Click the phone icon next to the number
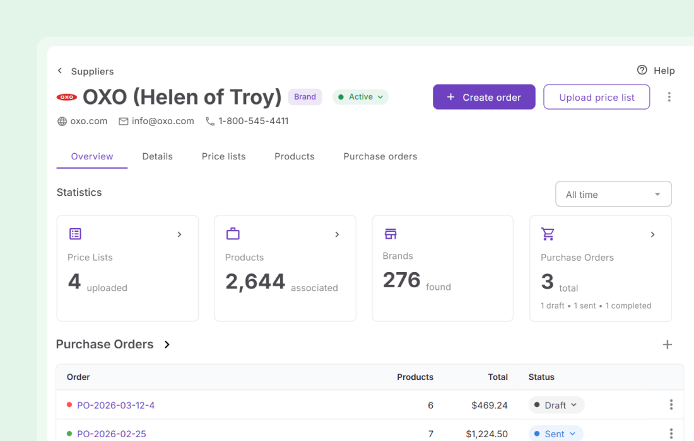 click(x=209, y=121)
